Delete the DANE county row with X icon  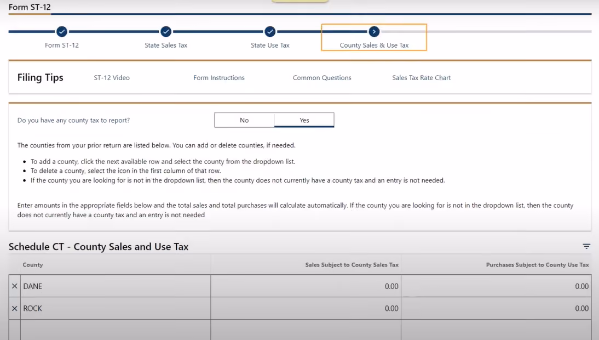coord(15,286)
